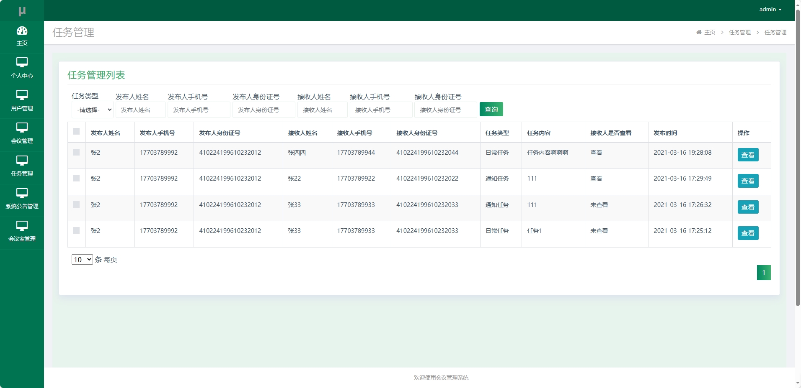Open 任务管理 in the sidebar
The image size is (801, 388).
[22, 166]
